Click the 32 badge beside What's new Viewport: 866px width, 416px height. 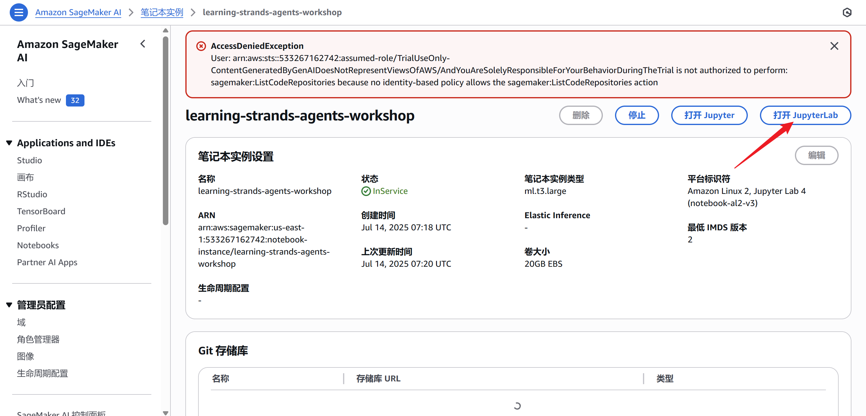coord(75,100)
